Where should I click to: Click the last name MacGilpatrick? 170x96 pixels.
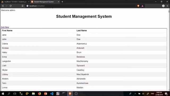click(83, 74)
